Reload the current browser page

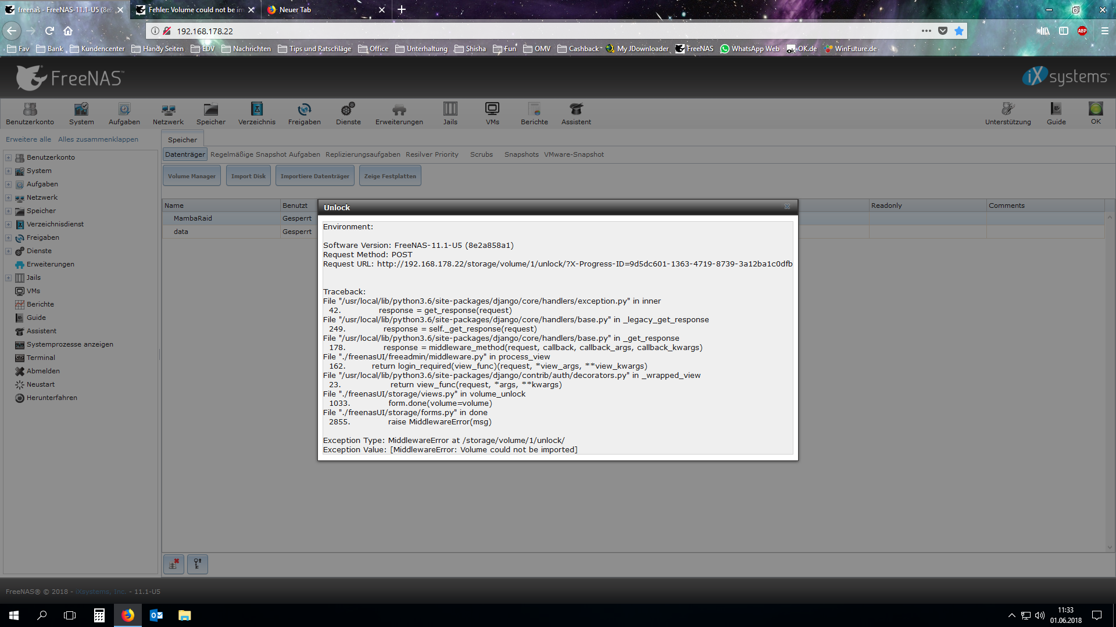(49, 31)
